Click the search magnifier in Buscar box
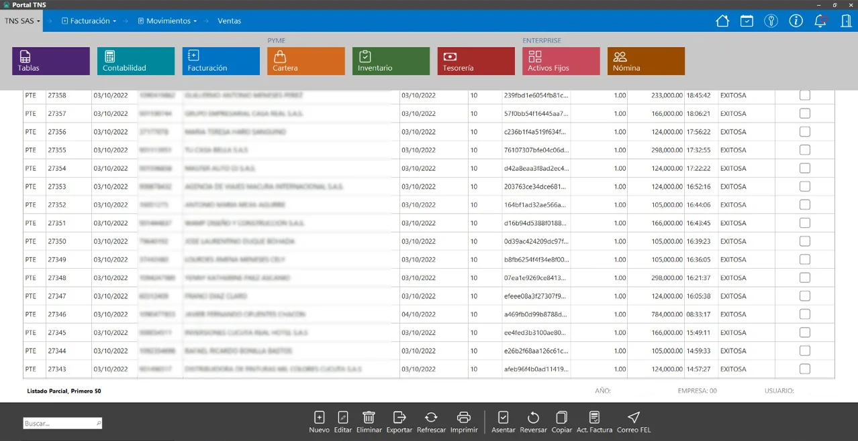 point(99,424)
